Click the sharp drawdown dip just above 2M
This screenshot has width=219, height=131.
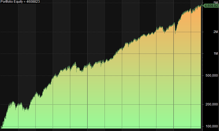tap(175, 33)
